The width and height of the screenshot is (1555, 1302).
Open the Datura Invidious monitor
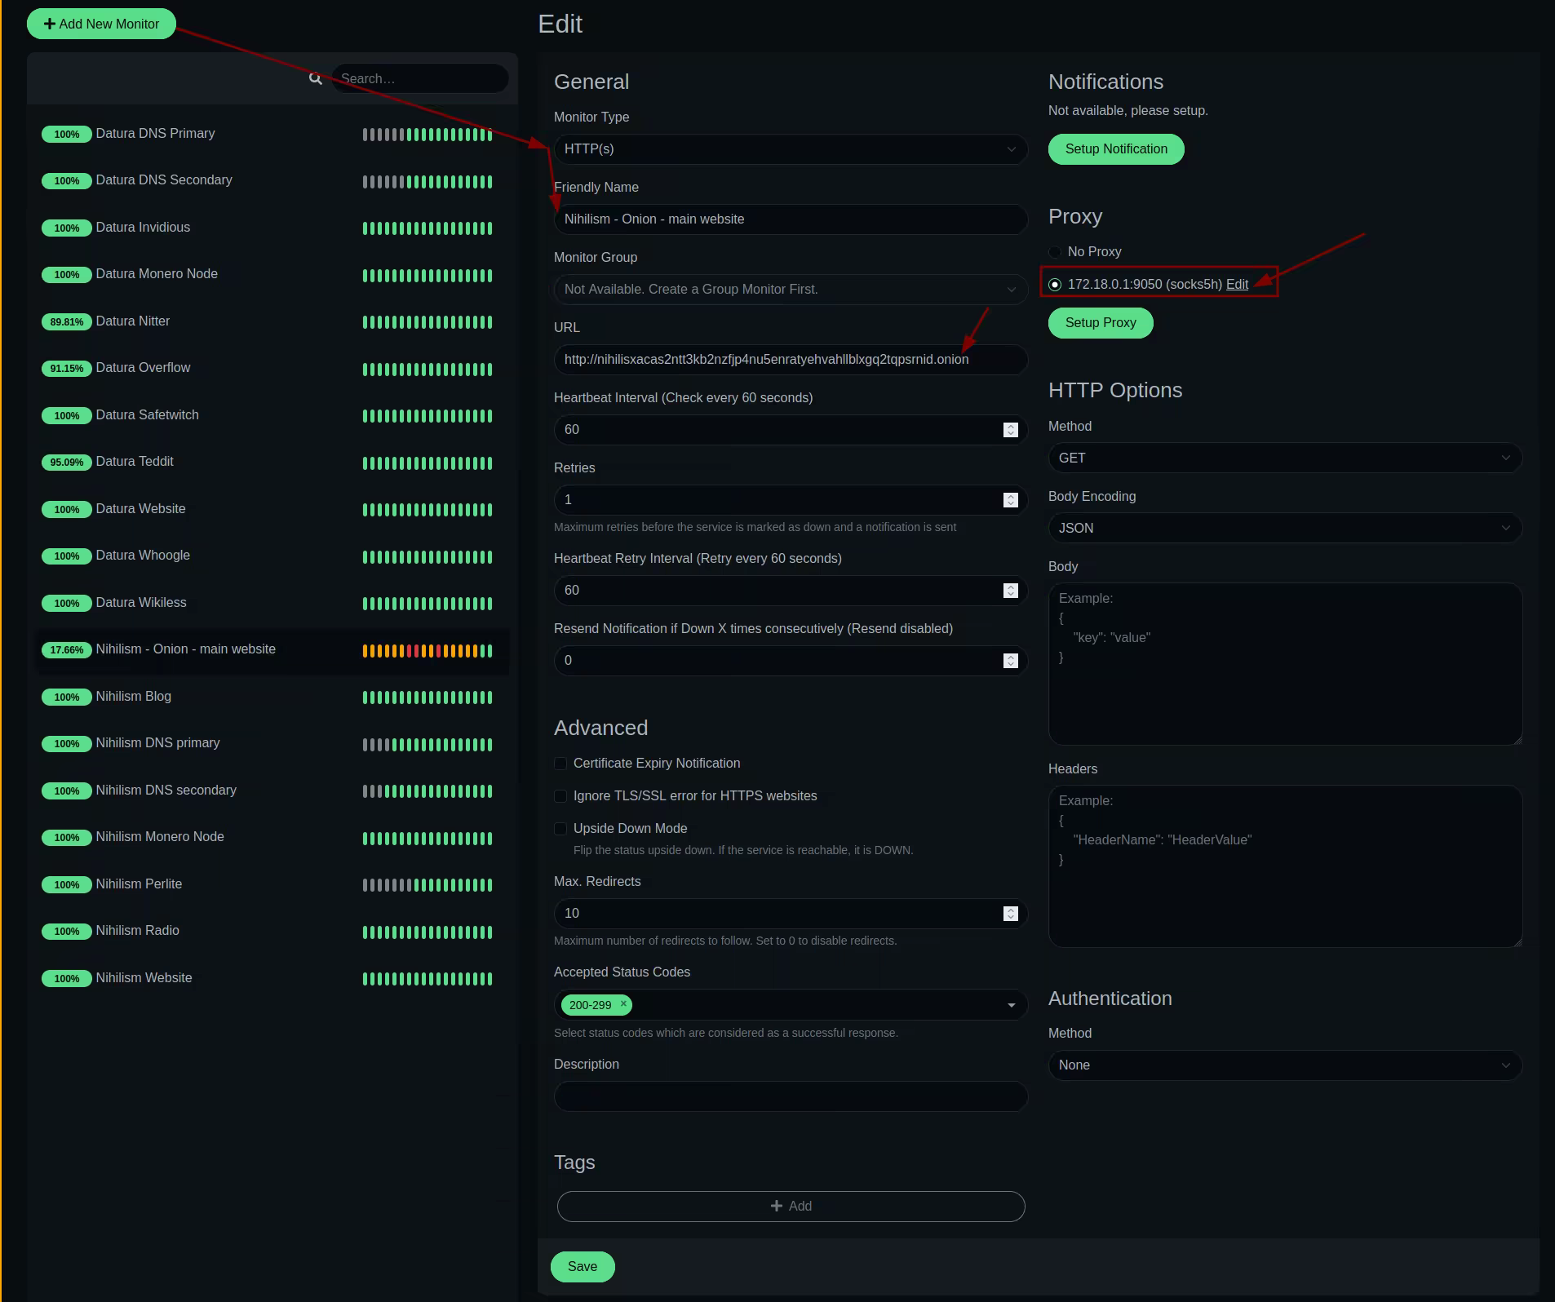pyautogui.click(x=273, y=228)
